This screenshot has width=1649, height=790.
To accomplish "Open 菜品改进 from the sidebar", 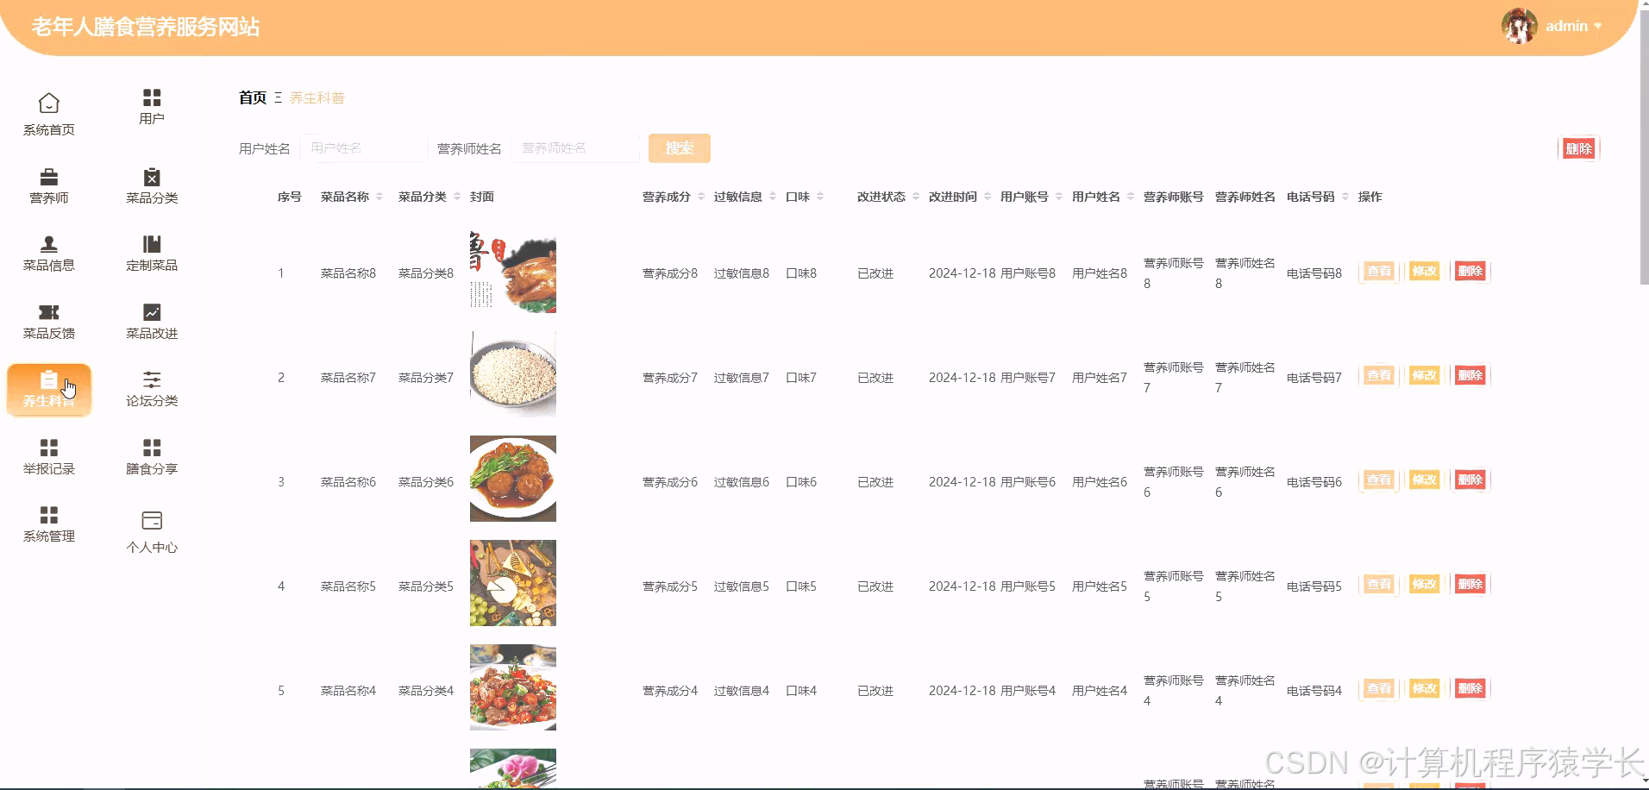I will pyautogui.click(x=151, y=321).
